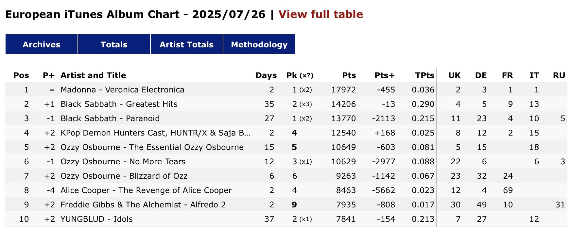
Task: Select the KPop Demon Hunters Cast entry
Action: tap(155, 133)
